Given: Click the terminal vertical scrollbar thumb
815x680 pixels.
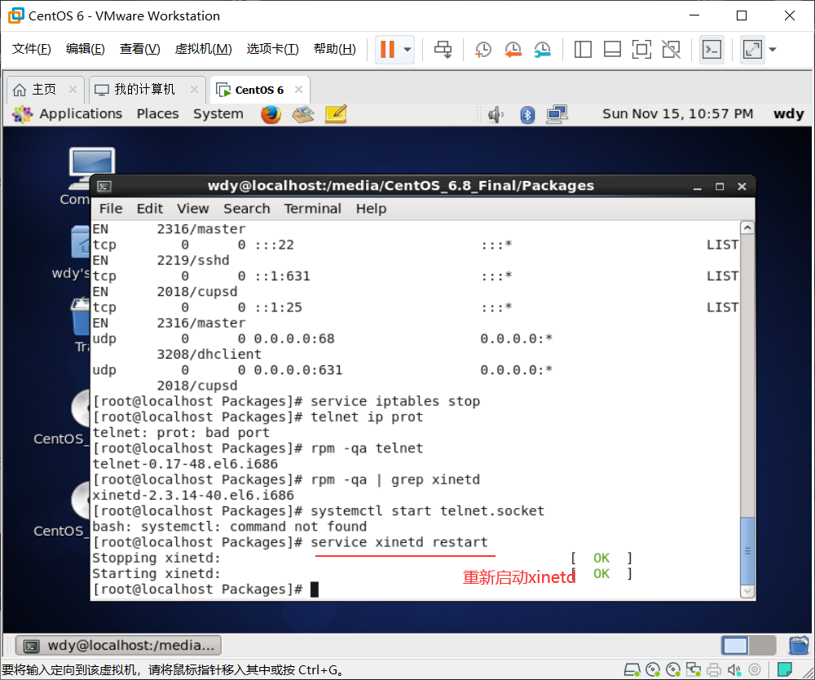Looking at the screenshot, I should click(747, 551).
